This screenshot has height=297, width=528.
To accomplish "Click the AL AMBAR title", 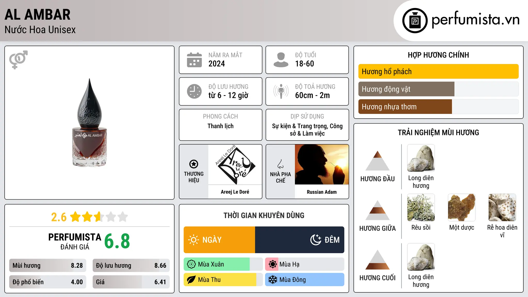I will [x=37, y=14].
